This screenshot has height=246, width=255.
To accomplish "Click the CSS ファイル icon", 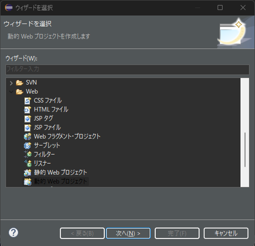I will pos(27,100).
